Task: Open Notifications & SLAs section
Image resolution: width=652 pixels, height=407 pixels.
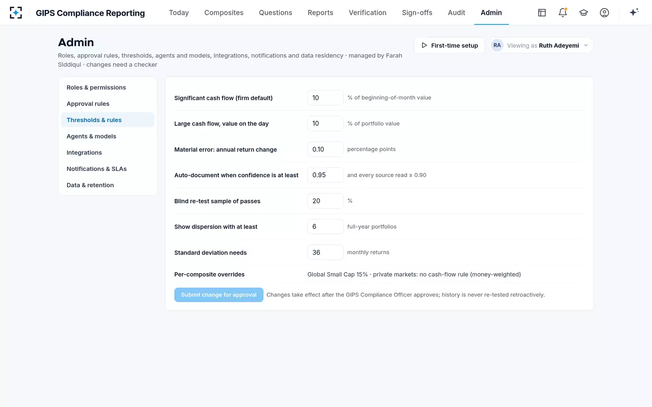Action: pyautogui.click(x=108, y=169)
